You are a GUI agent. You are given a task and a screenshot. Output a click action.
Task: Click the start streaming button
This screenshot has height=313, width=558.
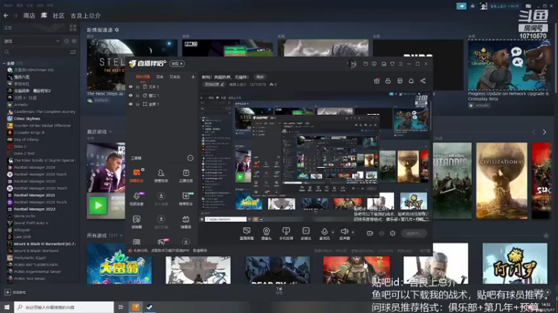[x=414, y=233]
